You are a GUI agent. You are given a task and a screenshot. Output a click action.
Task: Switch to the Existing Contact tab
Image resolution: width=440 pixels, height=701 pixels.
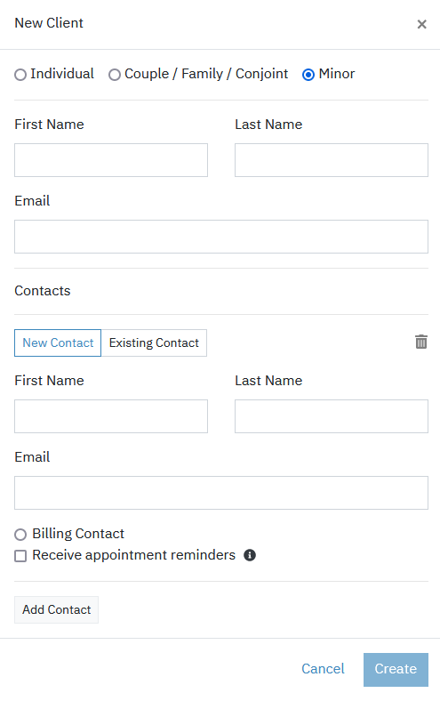(x=154, y=342)
